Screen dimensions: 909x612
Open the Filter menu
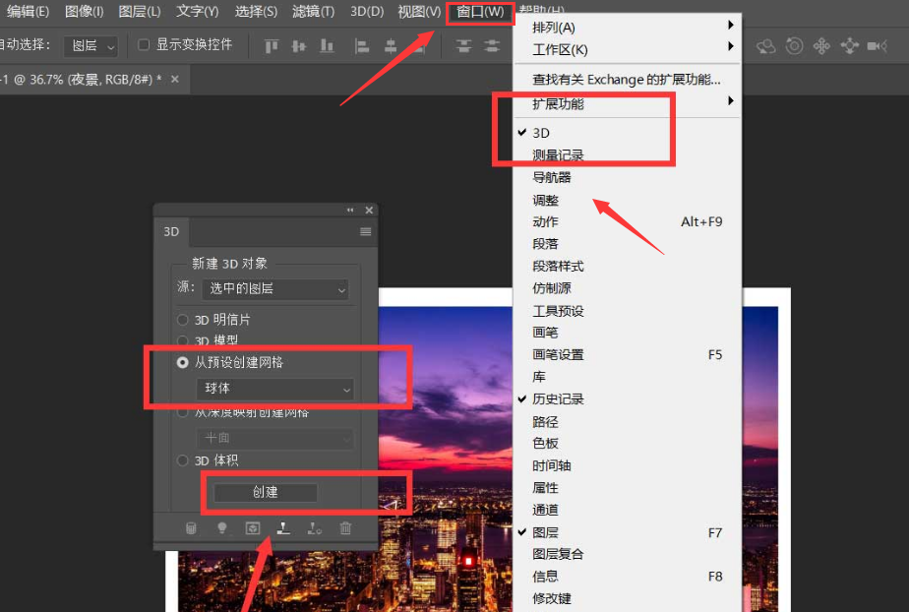[x=312, y=12]
